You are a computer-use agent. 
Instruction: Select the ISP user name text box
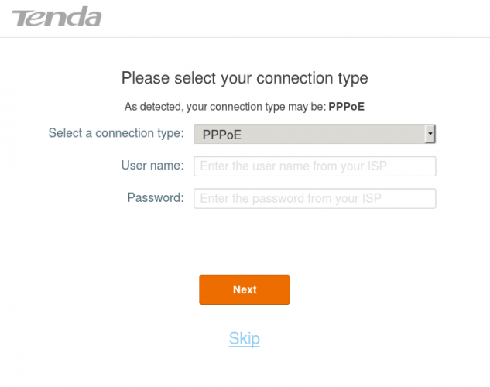(x=314, y=166)
